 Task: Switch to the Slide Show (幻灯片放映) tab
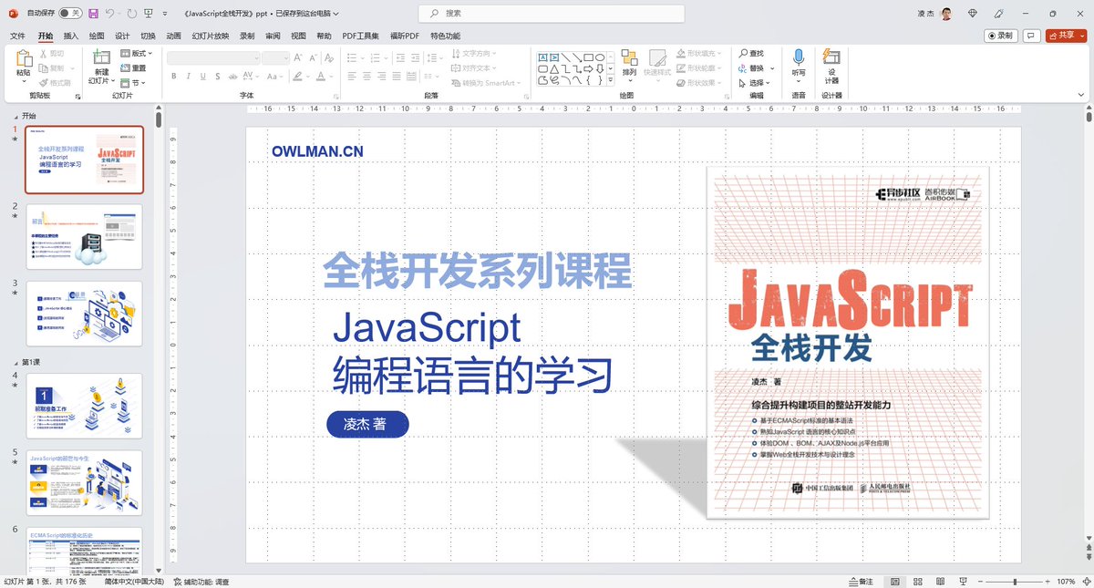point(211,36)
